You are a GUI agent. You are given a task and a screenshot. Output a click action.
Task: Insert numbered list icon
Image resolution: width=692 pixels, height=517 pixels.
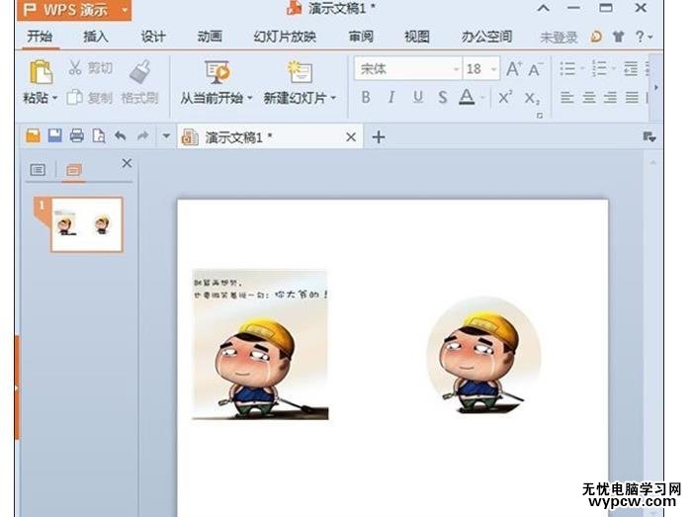(599, 68)
